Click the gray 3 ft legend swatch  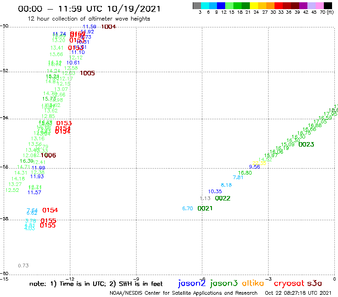(197, 5)
